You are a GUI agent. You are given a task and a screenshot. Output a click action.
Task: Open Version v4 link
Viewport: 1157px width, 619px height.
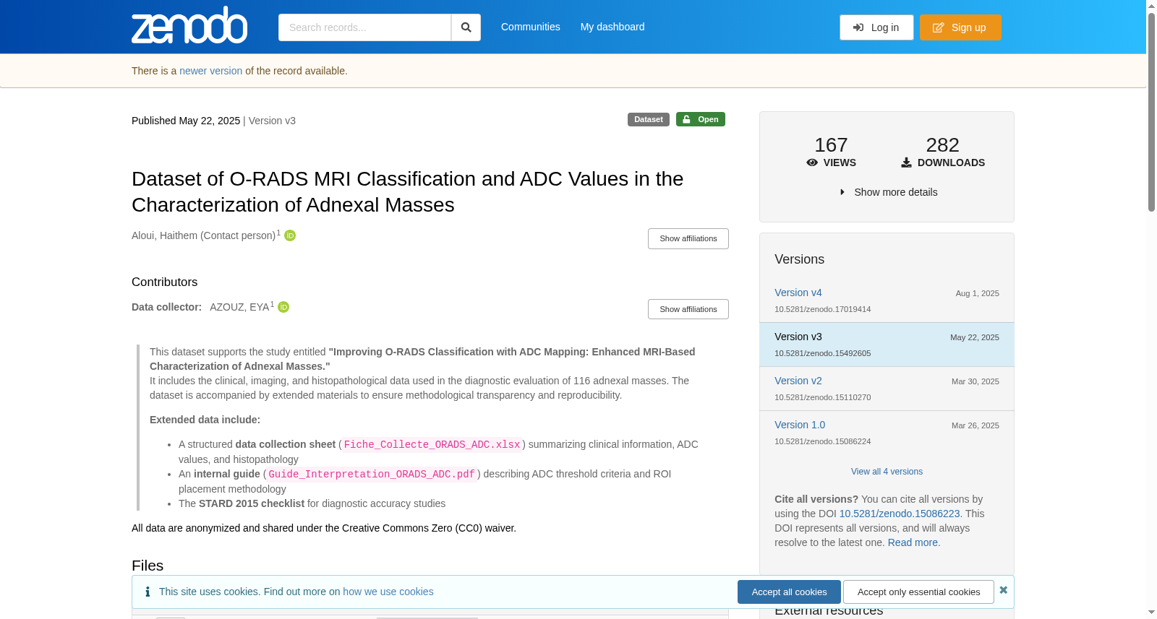point(798,293)
